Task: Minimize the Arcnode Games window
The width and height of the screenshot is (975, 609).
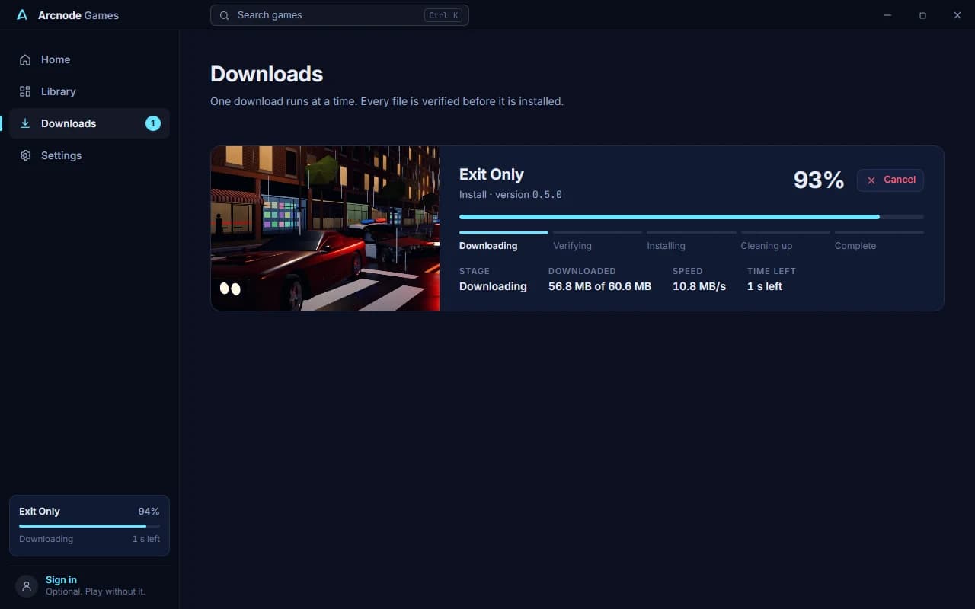Action: coord(887,15)
